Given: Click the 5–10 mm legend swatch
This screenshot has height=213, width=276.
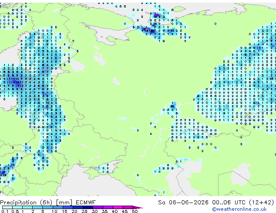Looking at the screenshot, I should point(47,207).
